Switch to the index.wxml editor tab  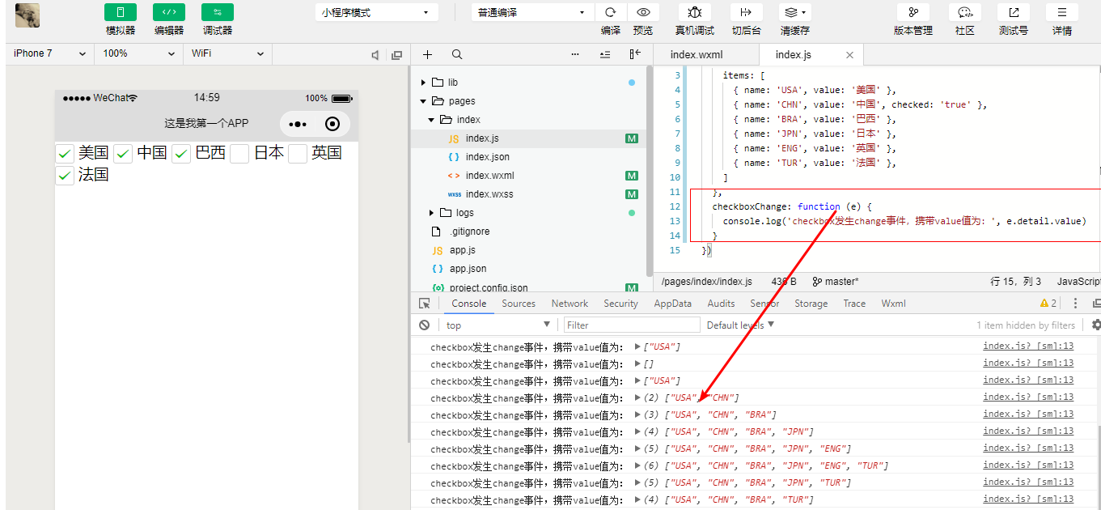[x=697, y=55]
